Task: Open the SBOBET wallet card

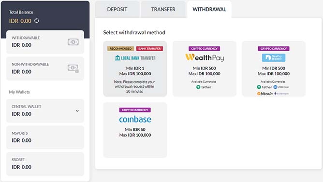Action: coord(45,164)
